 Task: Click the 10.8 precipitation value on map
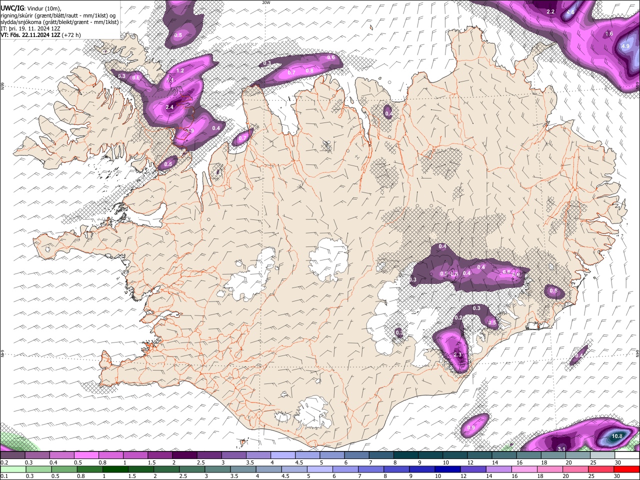tap(617, 436)
